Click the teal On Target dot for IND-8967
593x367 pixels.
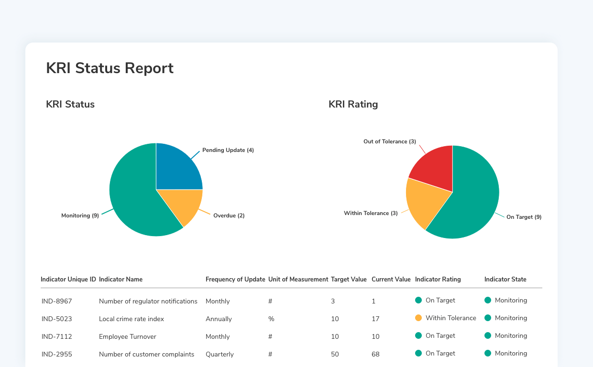tap(419, 300)
